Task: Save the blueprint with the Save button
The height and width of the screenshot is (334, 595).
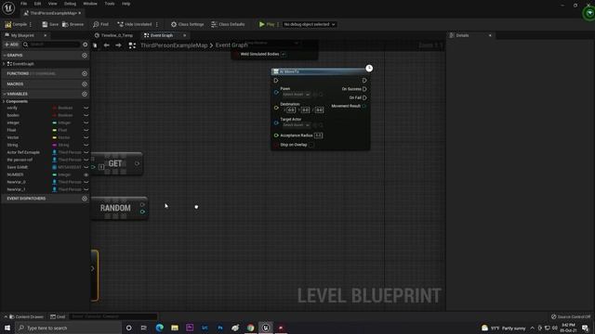Action: (50, 24)
